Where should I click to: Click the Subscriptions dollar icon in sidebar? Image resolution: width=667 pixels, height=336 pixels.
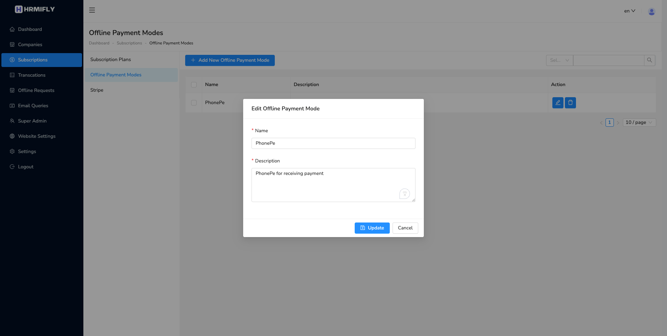pyautogui.click(x=12, y=60)
